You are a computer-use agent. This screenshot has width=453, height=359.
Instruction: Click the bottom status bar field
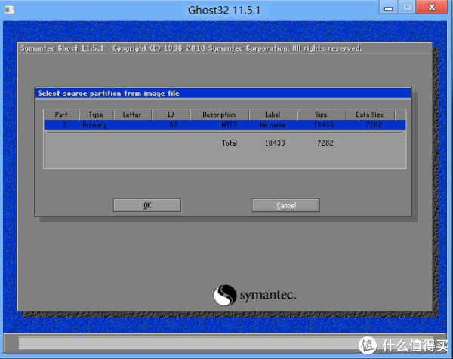(226, 343)
